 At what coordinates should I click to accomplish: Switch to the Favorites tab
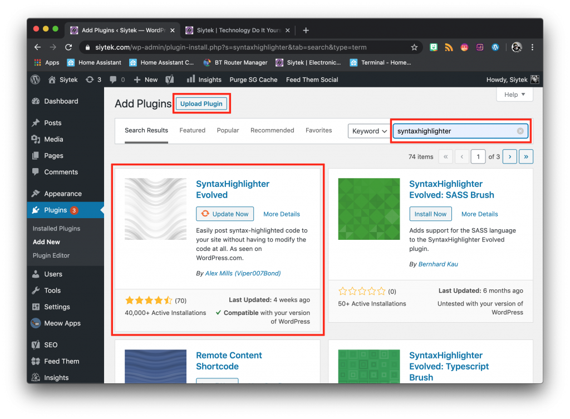coord(319,130)
